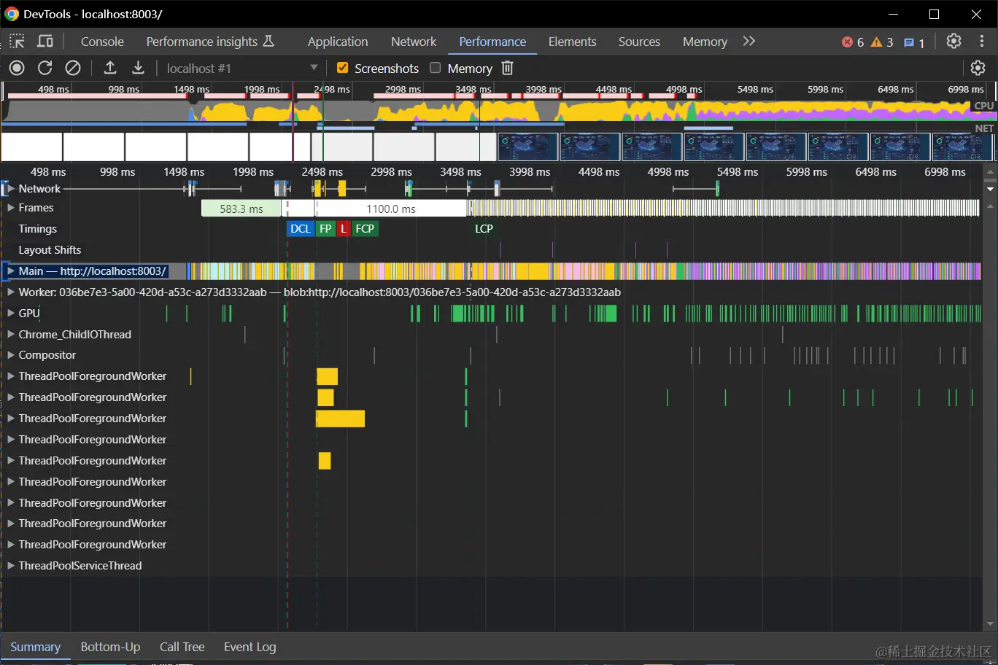Show the Event Log tab
The width and height of the screenshot is (998, 665).
coord(250,647)
